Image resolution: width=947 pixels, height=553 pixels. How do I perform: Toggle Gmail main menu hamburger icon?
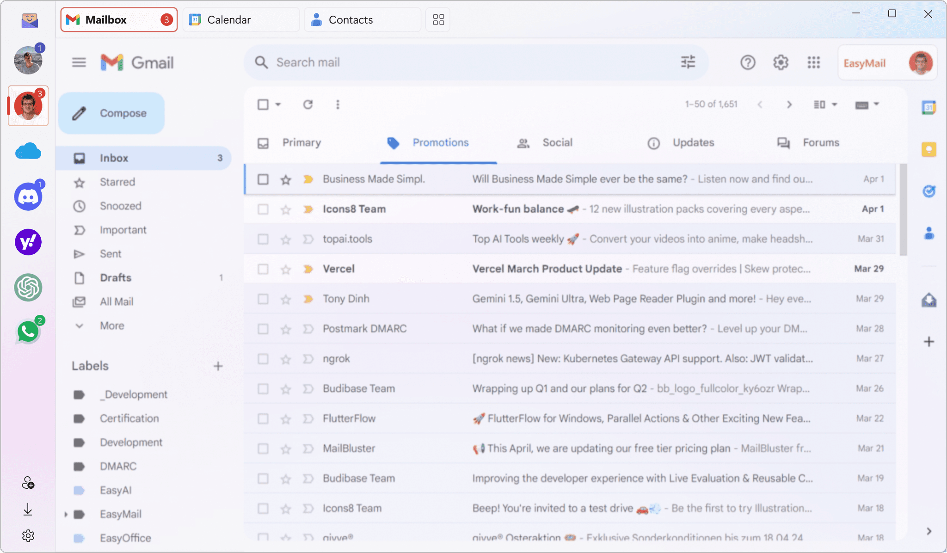tap(79, 62)
